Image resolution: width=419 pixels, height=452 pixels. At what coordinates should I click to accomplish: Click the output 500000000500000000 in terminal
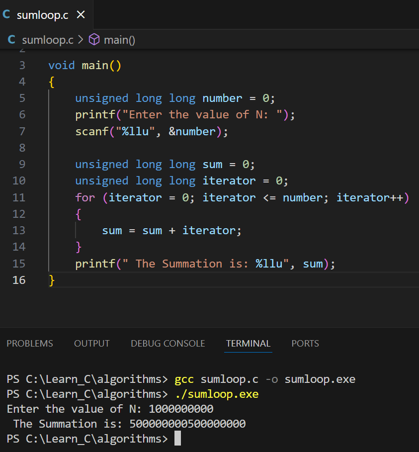pos(187,424)
